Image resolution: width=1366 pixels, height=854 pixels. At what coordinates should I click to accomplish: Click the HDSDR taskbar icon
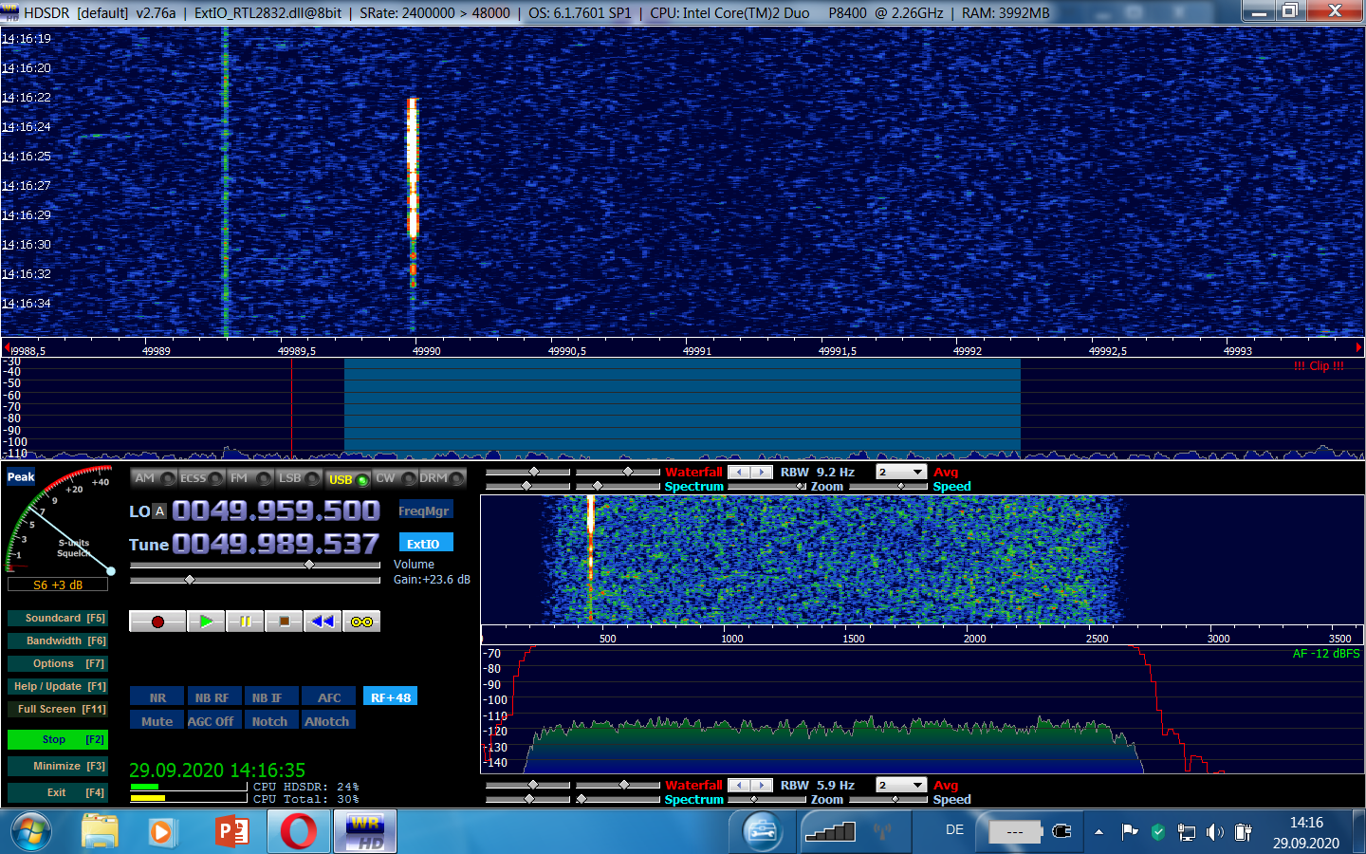[x=365, y=832]
